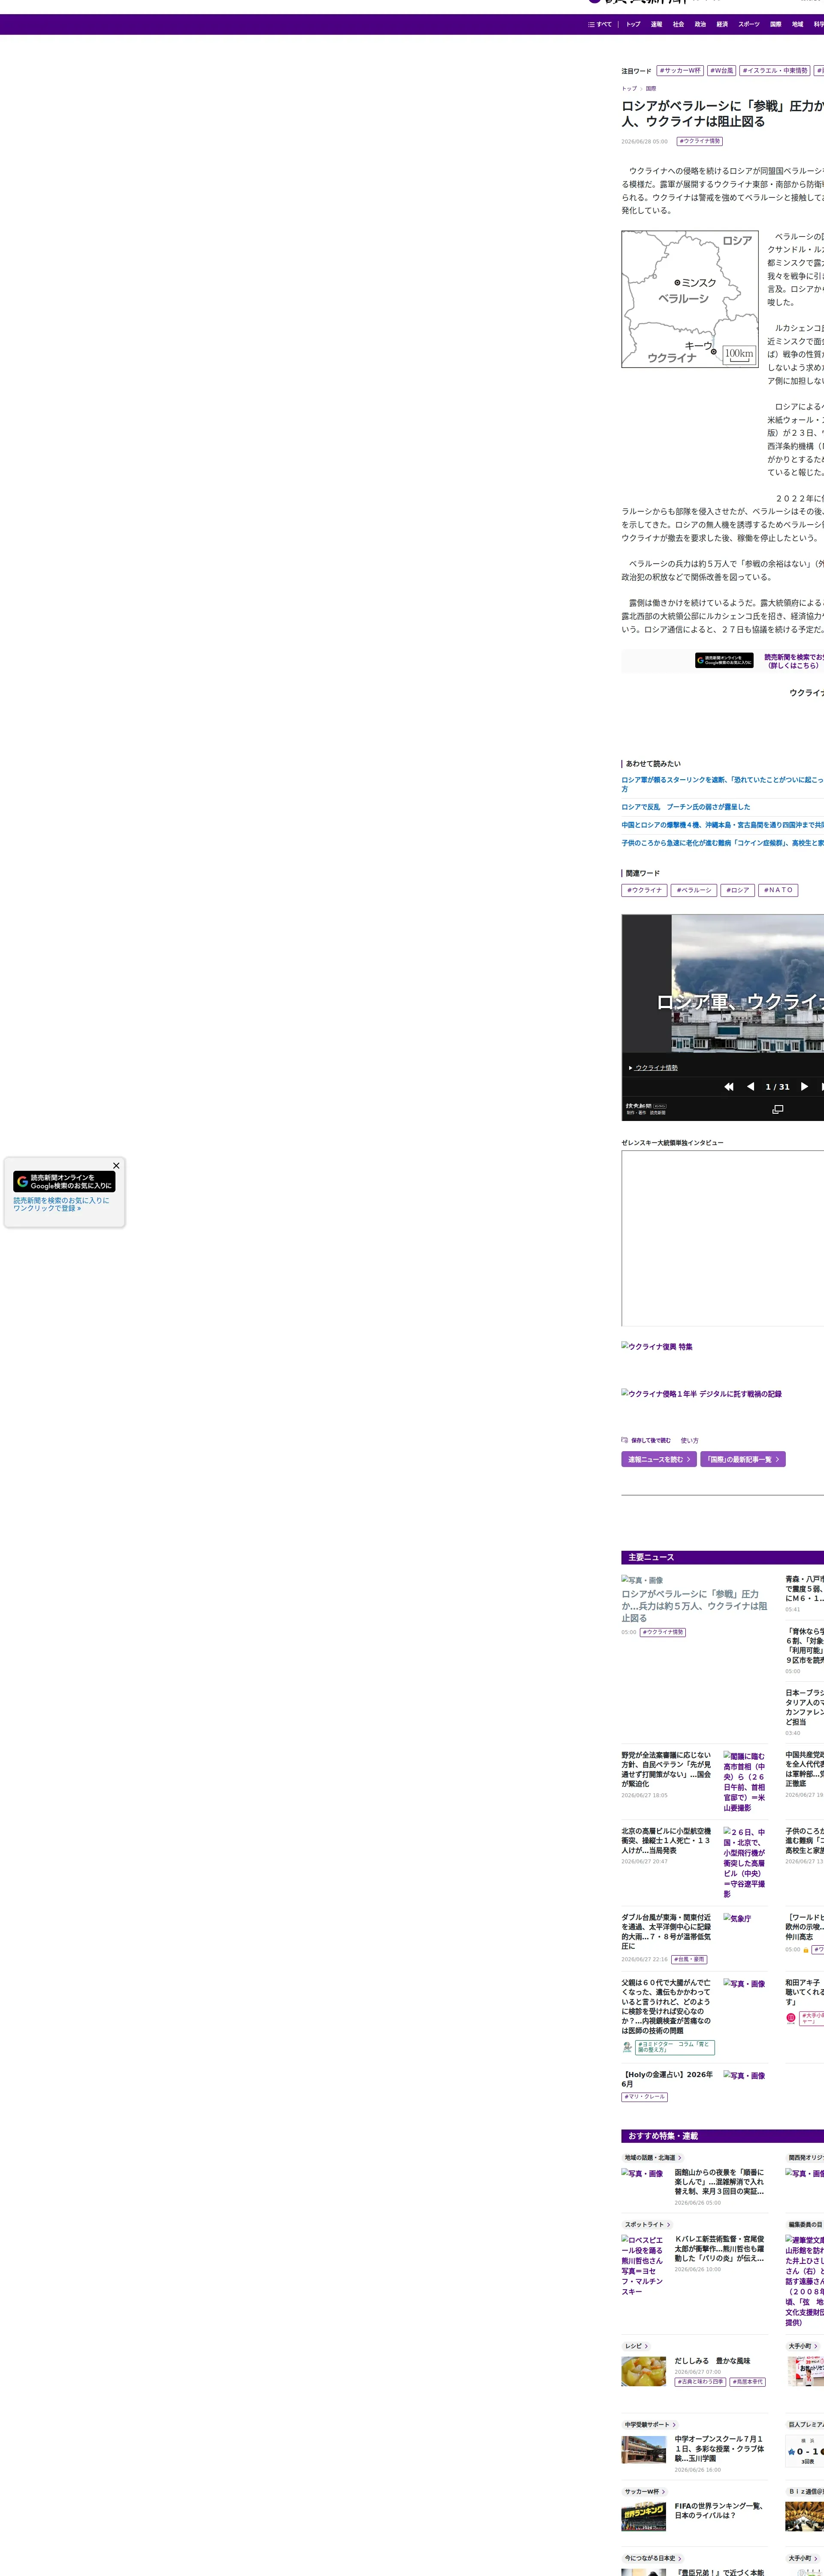824x2576 pixels.
Task: Select 経済 in the navigation bar
Action: point(722,24)
